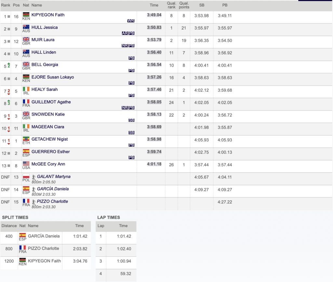Click the PB column header

click(x=225, y=5)
